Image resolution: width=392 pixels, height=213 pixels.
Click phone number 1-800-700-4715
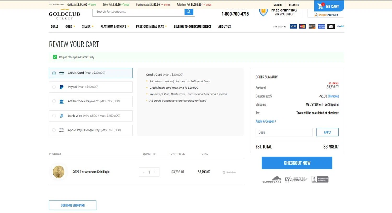tap(235, 14)
